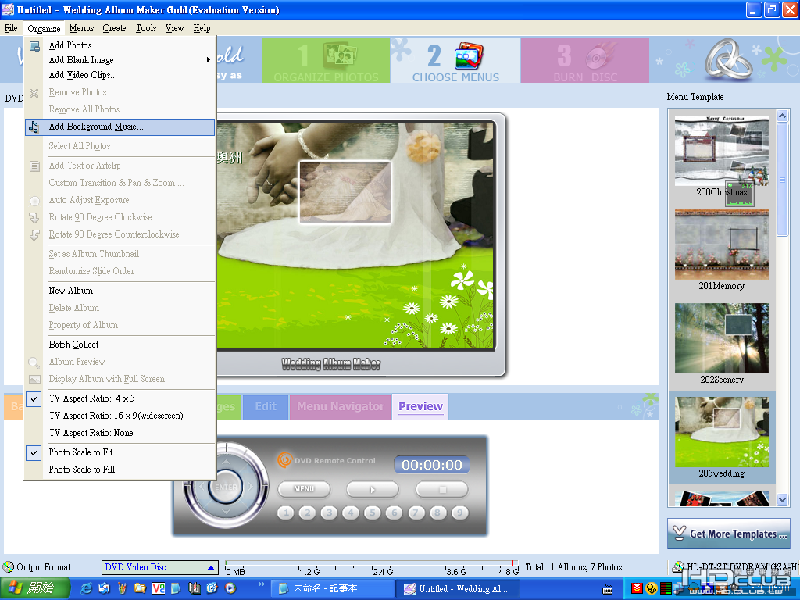Click the Add Background Music note icon

click(34, 127)
